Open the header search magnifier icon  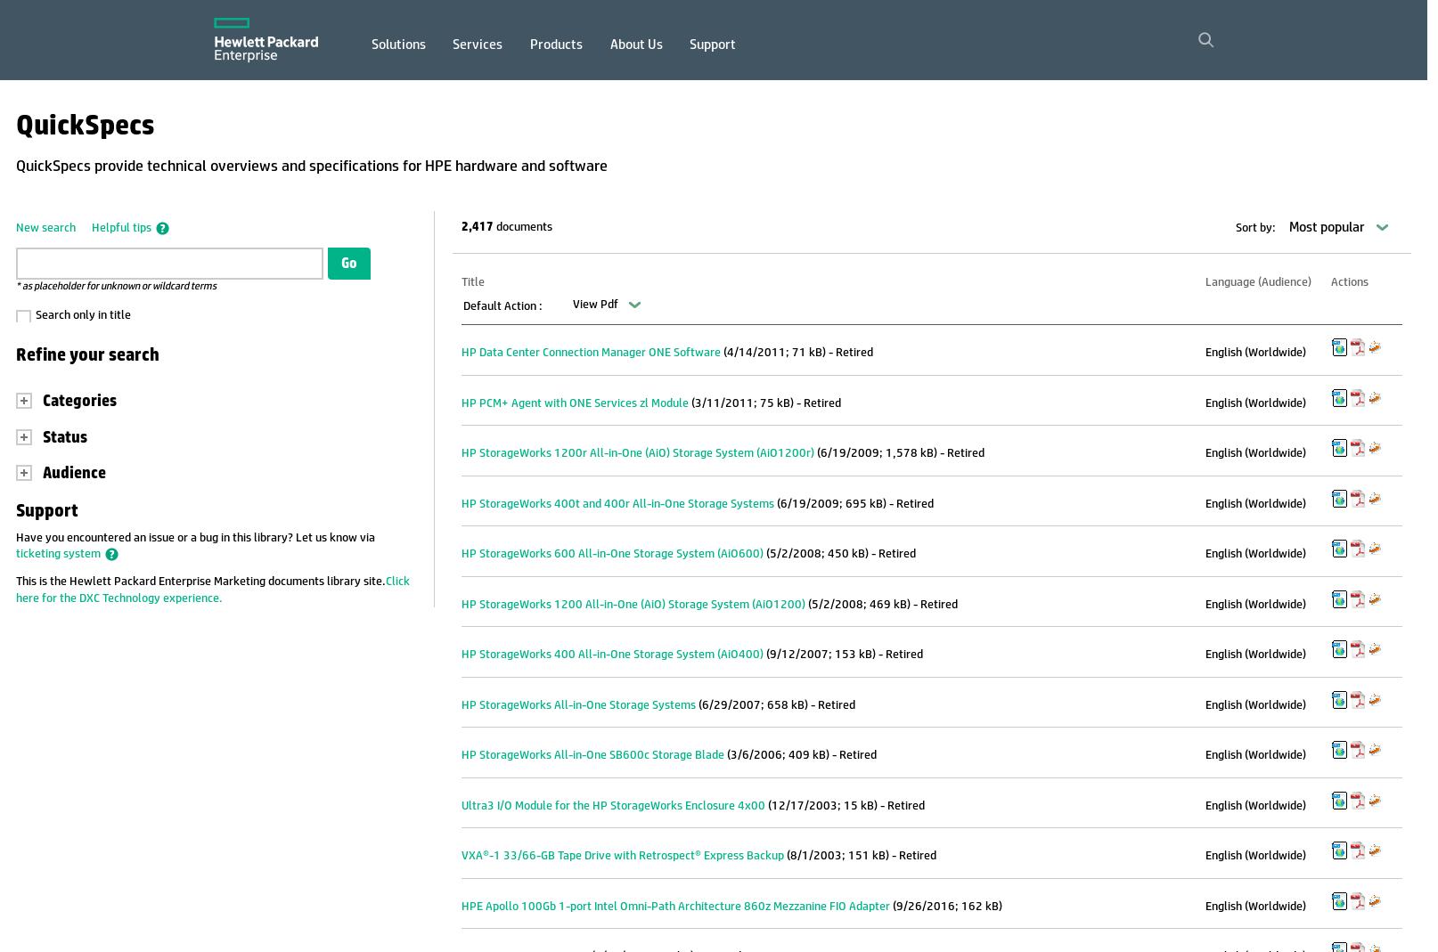[1205, 40]
